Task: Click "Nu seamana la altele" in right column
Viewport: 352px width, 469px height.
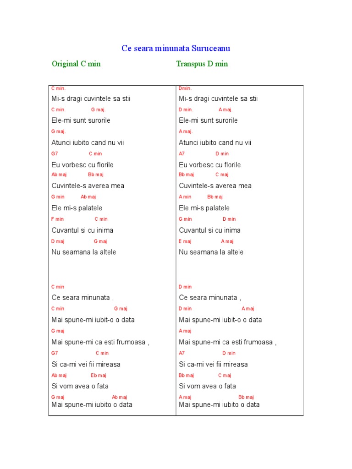Action: [211, 252]
